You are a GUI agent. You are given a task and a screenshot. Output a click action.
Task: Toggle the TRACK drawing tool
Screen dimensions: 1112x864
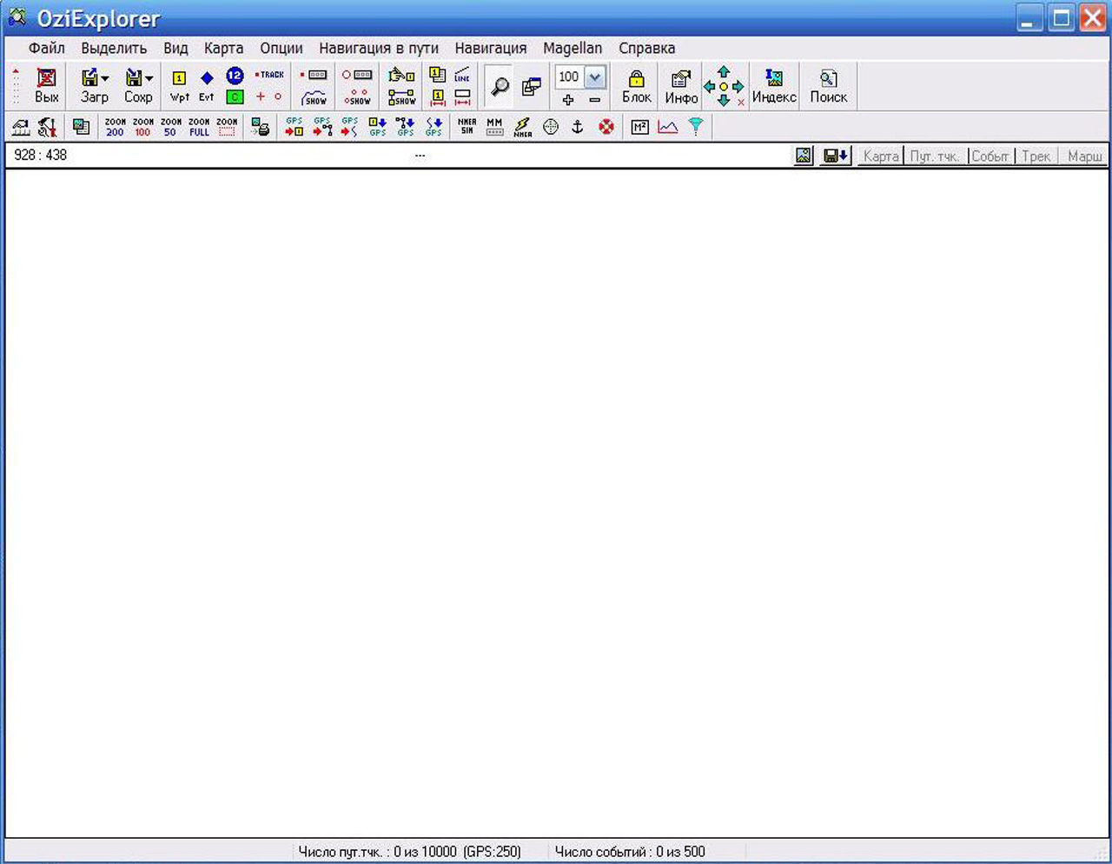tap(269, 75)
